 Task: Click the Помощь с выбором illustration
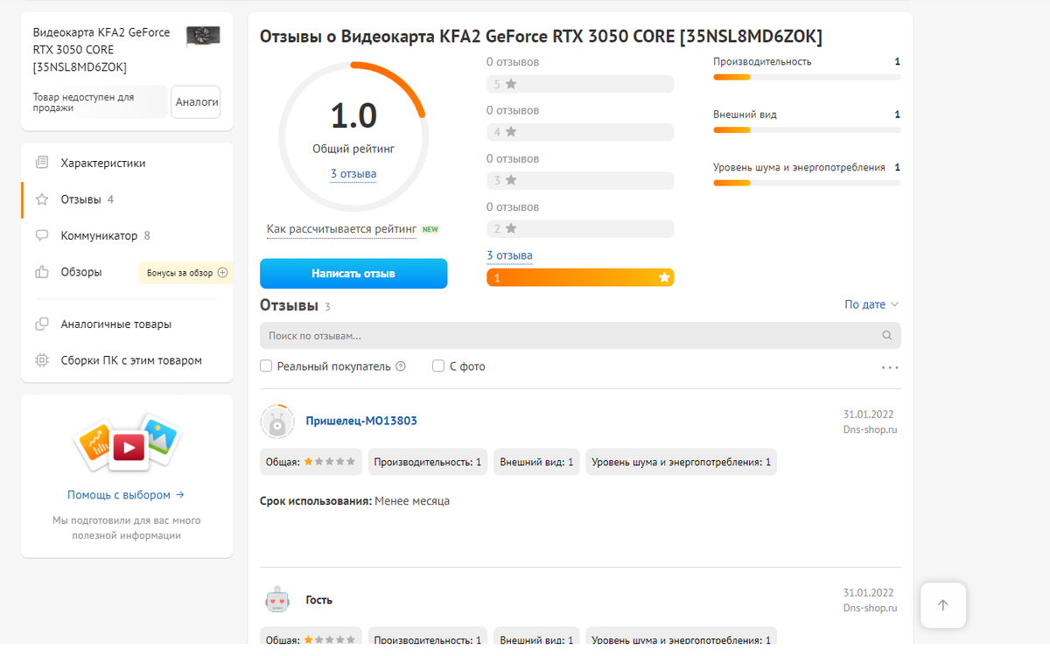127,442
